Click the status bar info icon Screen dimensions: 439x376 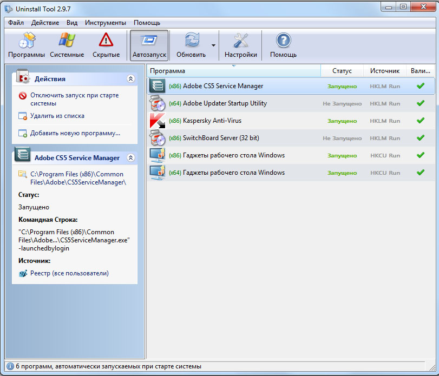[10, 366]
